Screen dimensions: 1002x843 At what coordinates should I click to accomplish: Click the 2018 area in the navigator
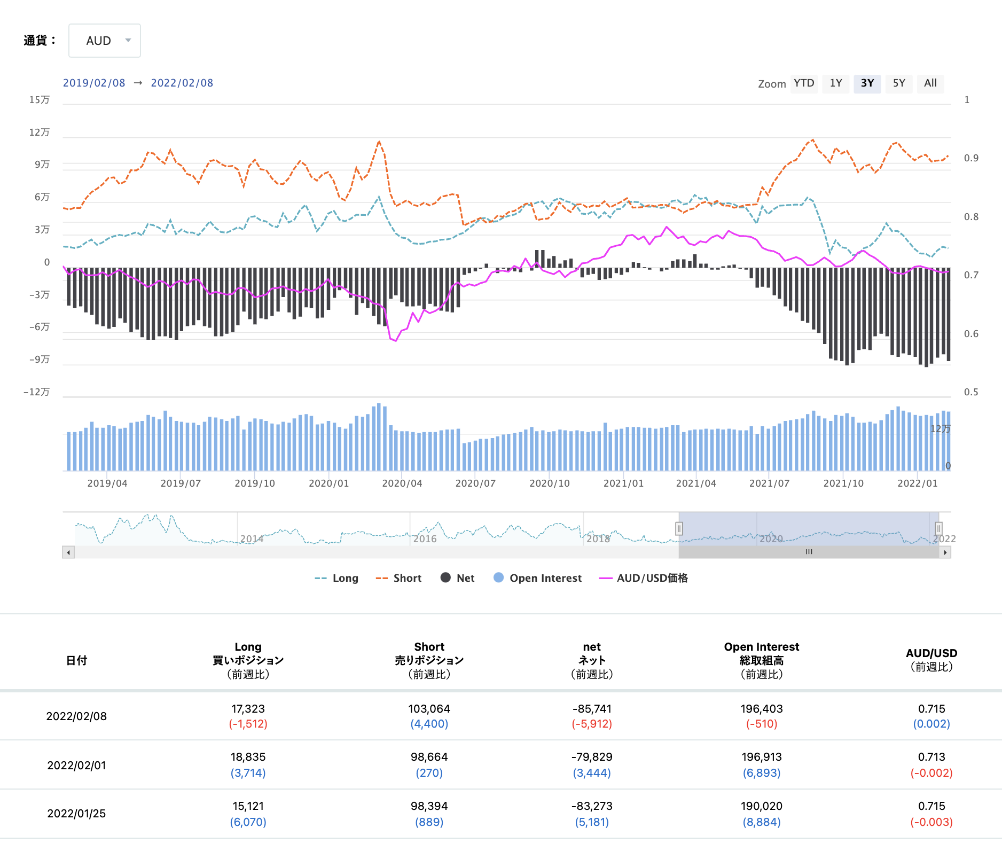[x=598, y=538]
